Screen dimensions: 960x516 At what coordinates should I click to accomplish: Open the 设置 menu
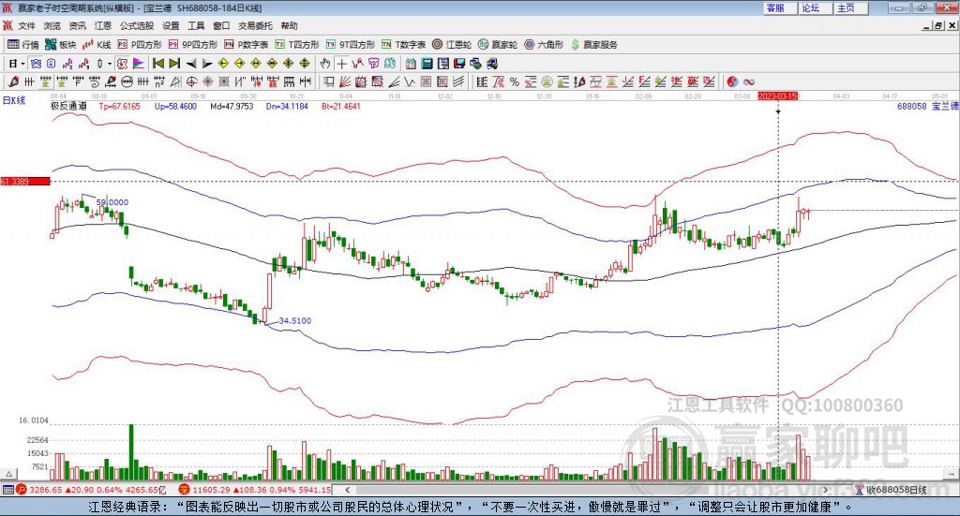171,25
